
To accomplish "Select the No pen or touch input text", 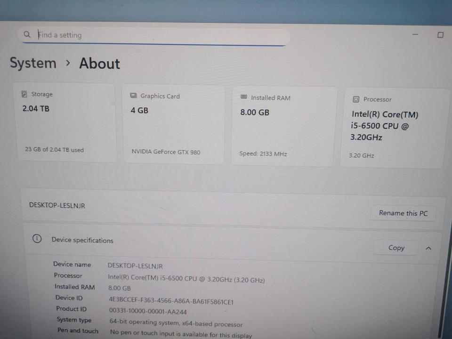I will coord(181,334).
